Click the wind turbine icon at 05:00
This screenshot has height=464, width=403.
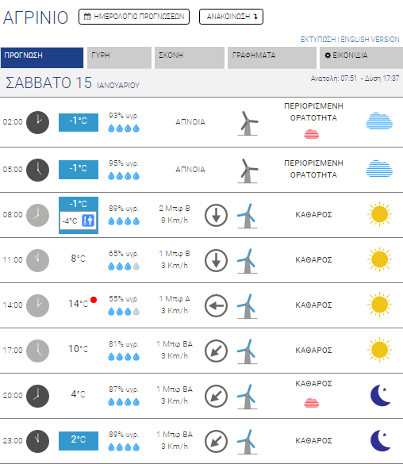point(248,171)
